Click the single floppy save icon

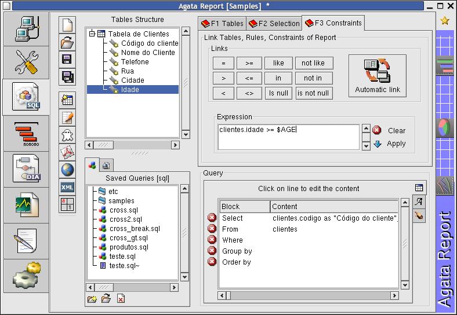tap(67, 60)
